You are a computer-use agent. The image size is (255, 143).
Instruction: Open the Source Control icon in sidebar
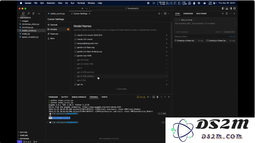pos(34,14)
